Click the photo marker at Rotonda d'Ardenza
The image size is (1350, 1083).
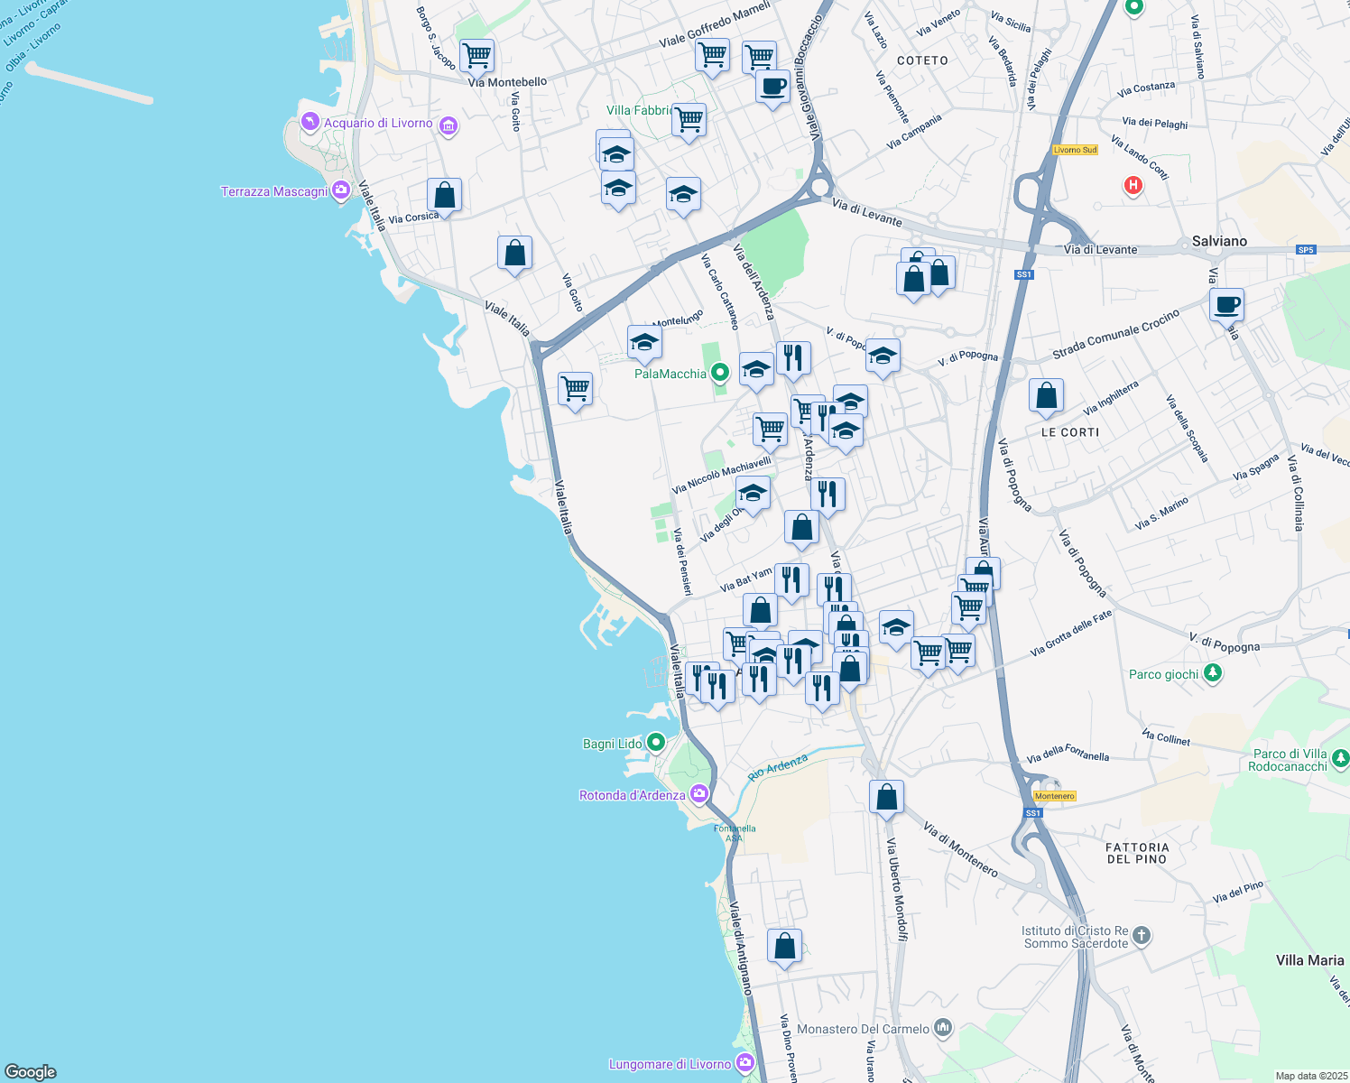tap(698, 794)
